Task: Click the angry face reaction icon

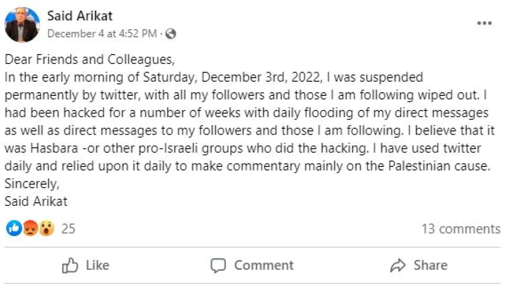Action: click(x=30, y=229)
